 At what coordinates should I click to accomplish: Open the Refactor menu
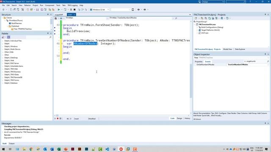tap(27, 5)
